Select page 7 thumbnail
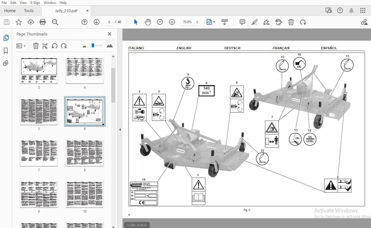 click(39, 153)
